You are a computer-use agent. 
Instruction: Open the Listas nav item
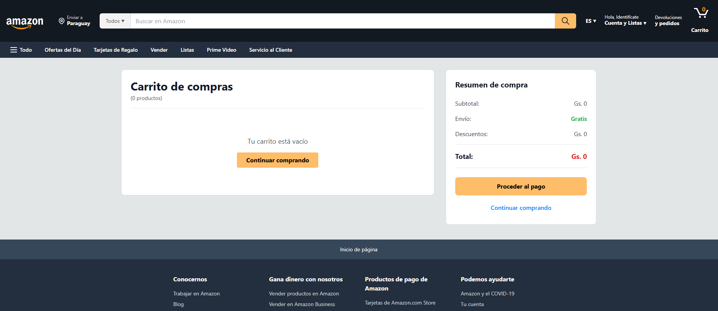(187, 50)
